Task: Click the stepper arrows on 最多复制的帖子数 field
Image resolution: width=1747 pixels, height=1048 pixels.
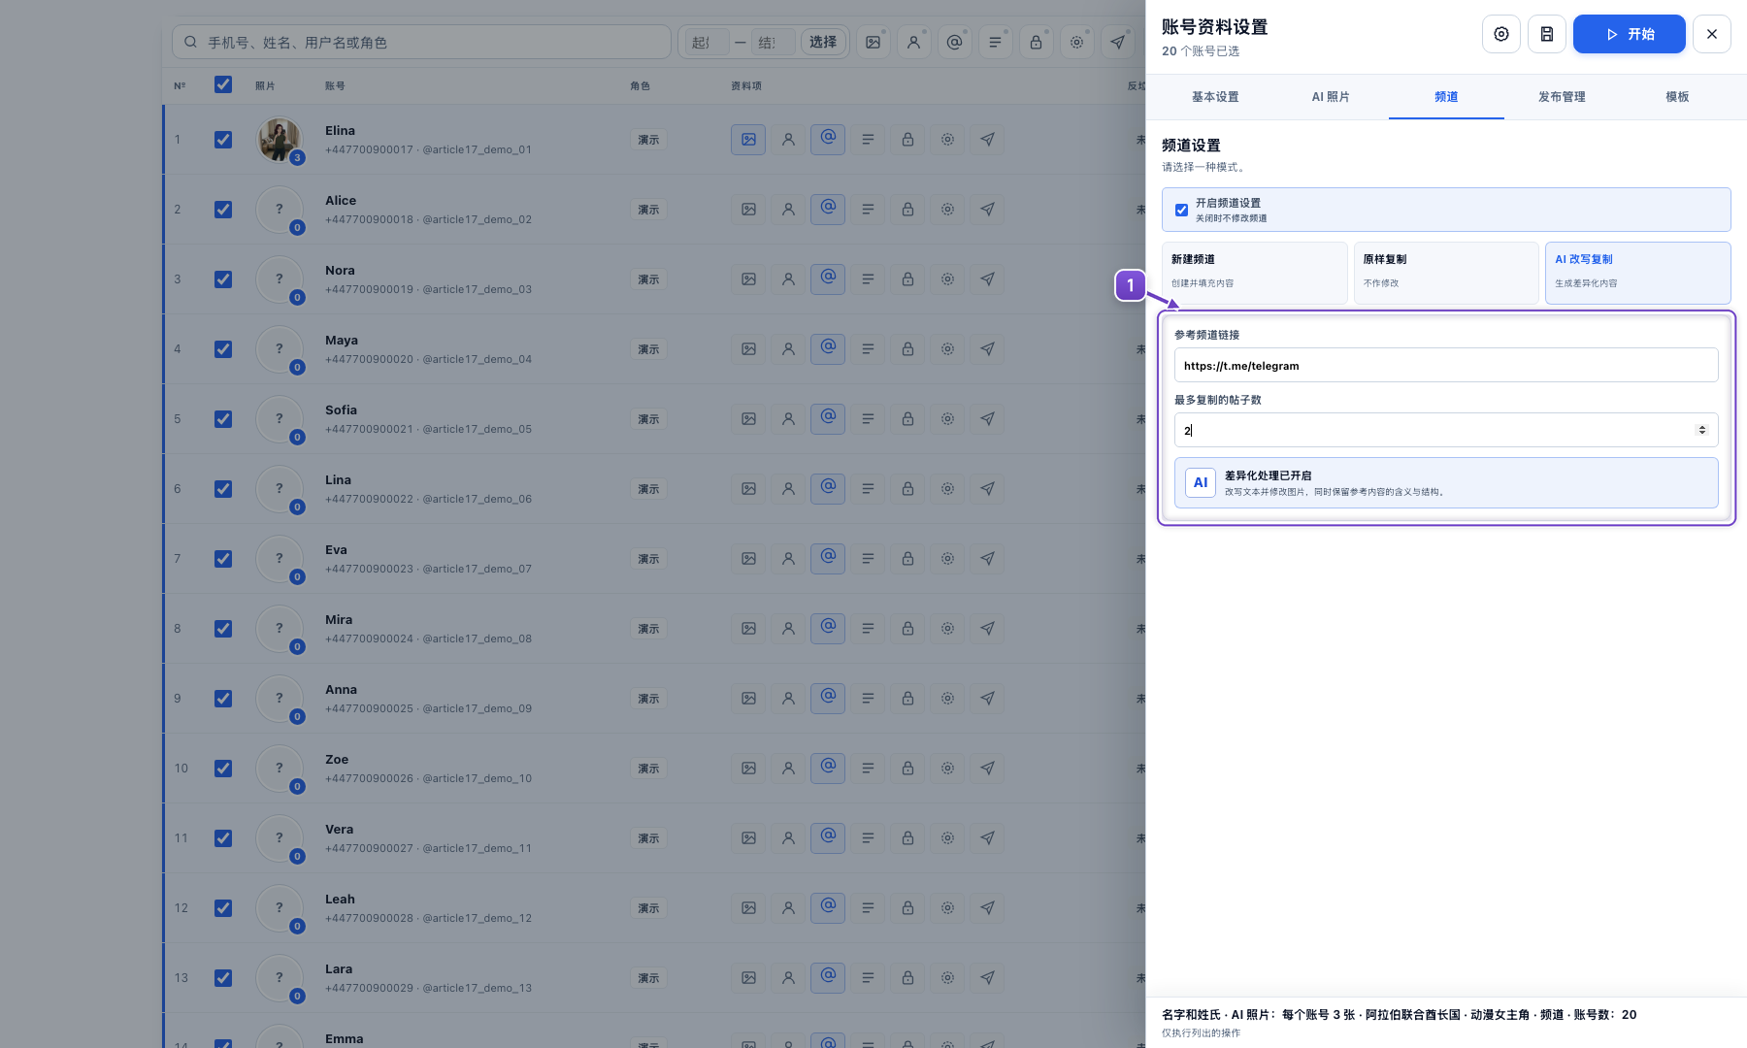Action: pos(1701,430)
